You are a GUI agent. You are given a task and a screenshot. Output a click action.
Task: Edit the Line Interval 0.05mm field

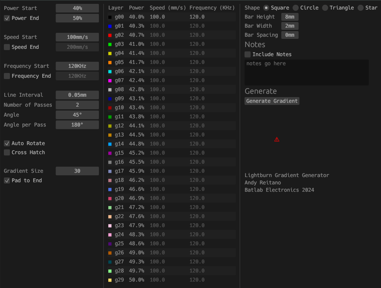77,95
